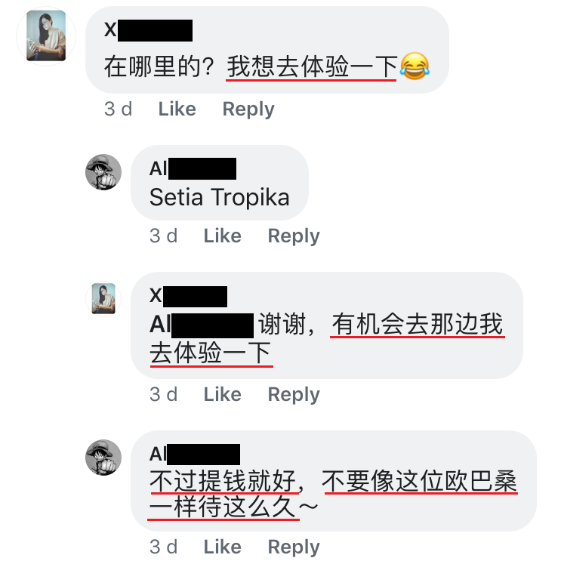Image resolution: width=564 pixels, height=561 pixels.
Task: Click the avatar beside the 不过提钱就好 reply
Action: [103, 458]
